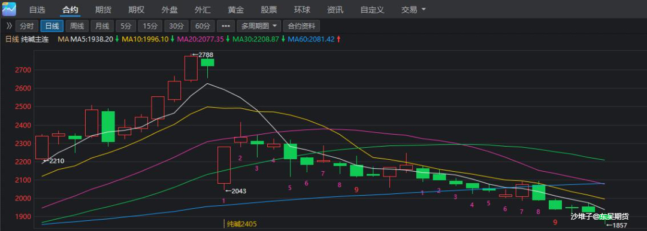Select the 60分 minute period

tap(202, 26)
